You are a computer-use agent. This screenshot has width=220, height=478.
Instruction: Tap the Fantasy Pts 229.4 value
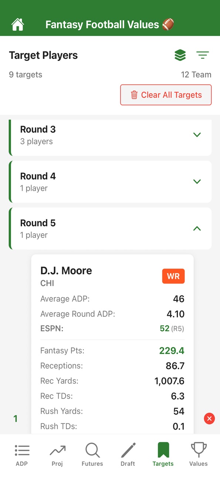[172, 351]
